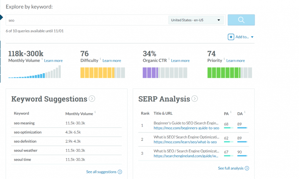Click See full analysis link
The image size is (299, 179).
click(x=231, y=168)
